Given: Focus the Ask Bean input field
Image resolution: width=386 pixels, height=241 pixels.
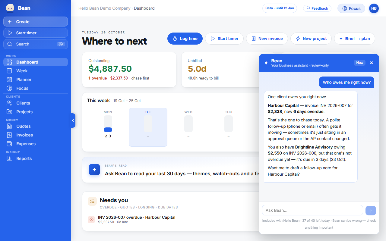Looking at the screenshot, I should (312, 210).
